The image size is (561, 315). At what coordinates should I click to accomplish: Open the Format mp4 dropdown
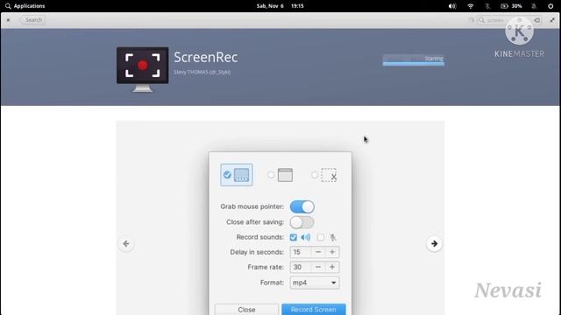click(315, 283)
